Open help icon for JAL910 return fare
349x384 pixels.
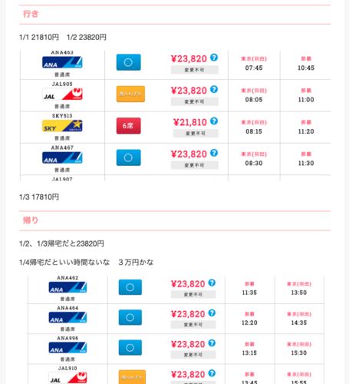[212, 373]
